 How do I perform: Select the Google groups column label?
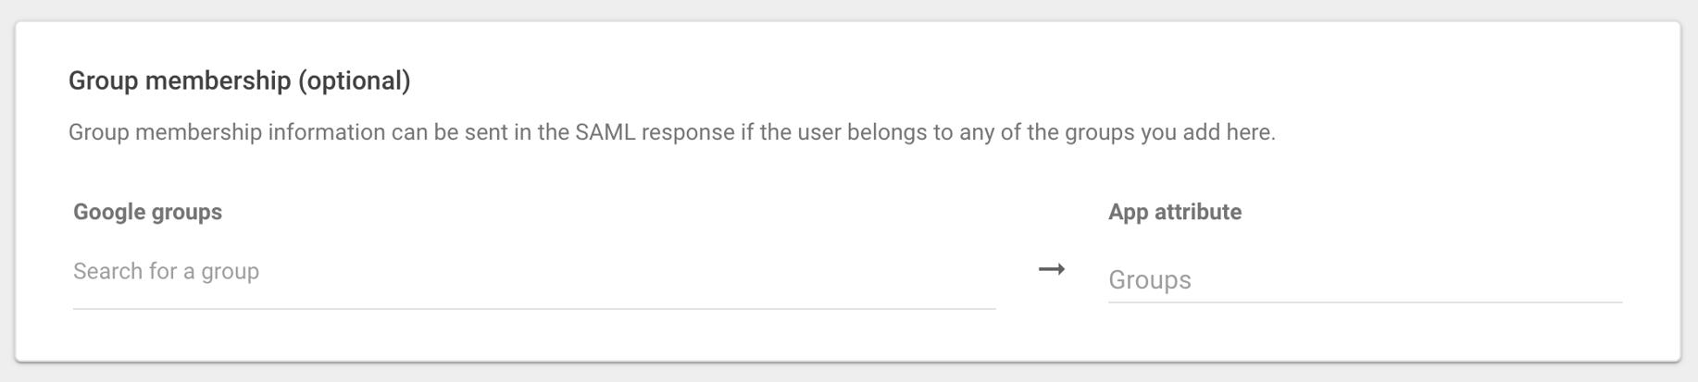pyautogui.click(x=147, y=212)
